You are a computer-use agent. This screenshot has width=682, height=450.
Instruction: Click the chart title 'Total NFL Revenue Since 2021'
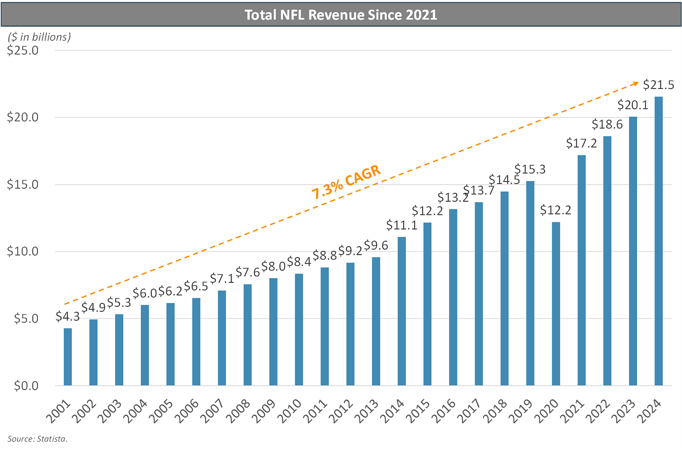coord(341,15)
